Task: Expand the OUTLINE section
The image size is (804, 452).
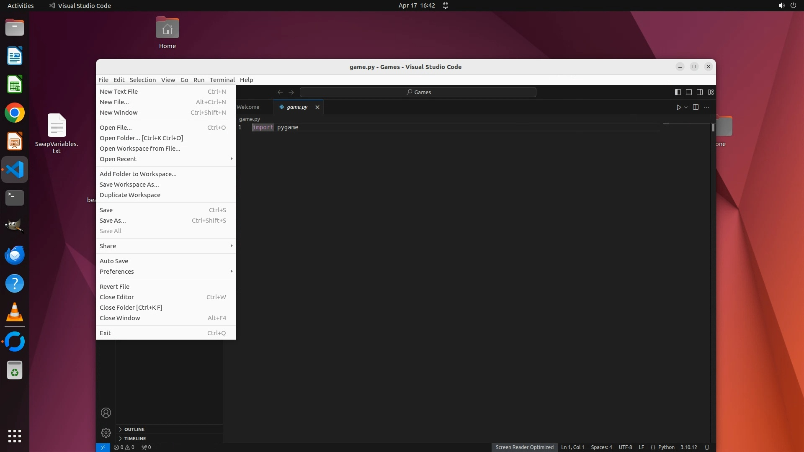Action: [x=134, y=429]
